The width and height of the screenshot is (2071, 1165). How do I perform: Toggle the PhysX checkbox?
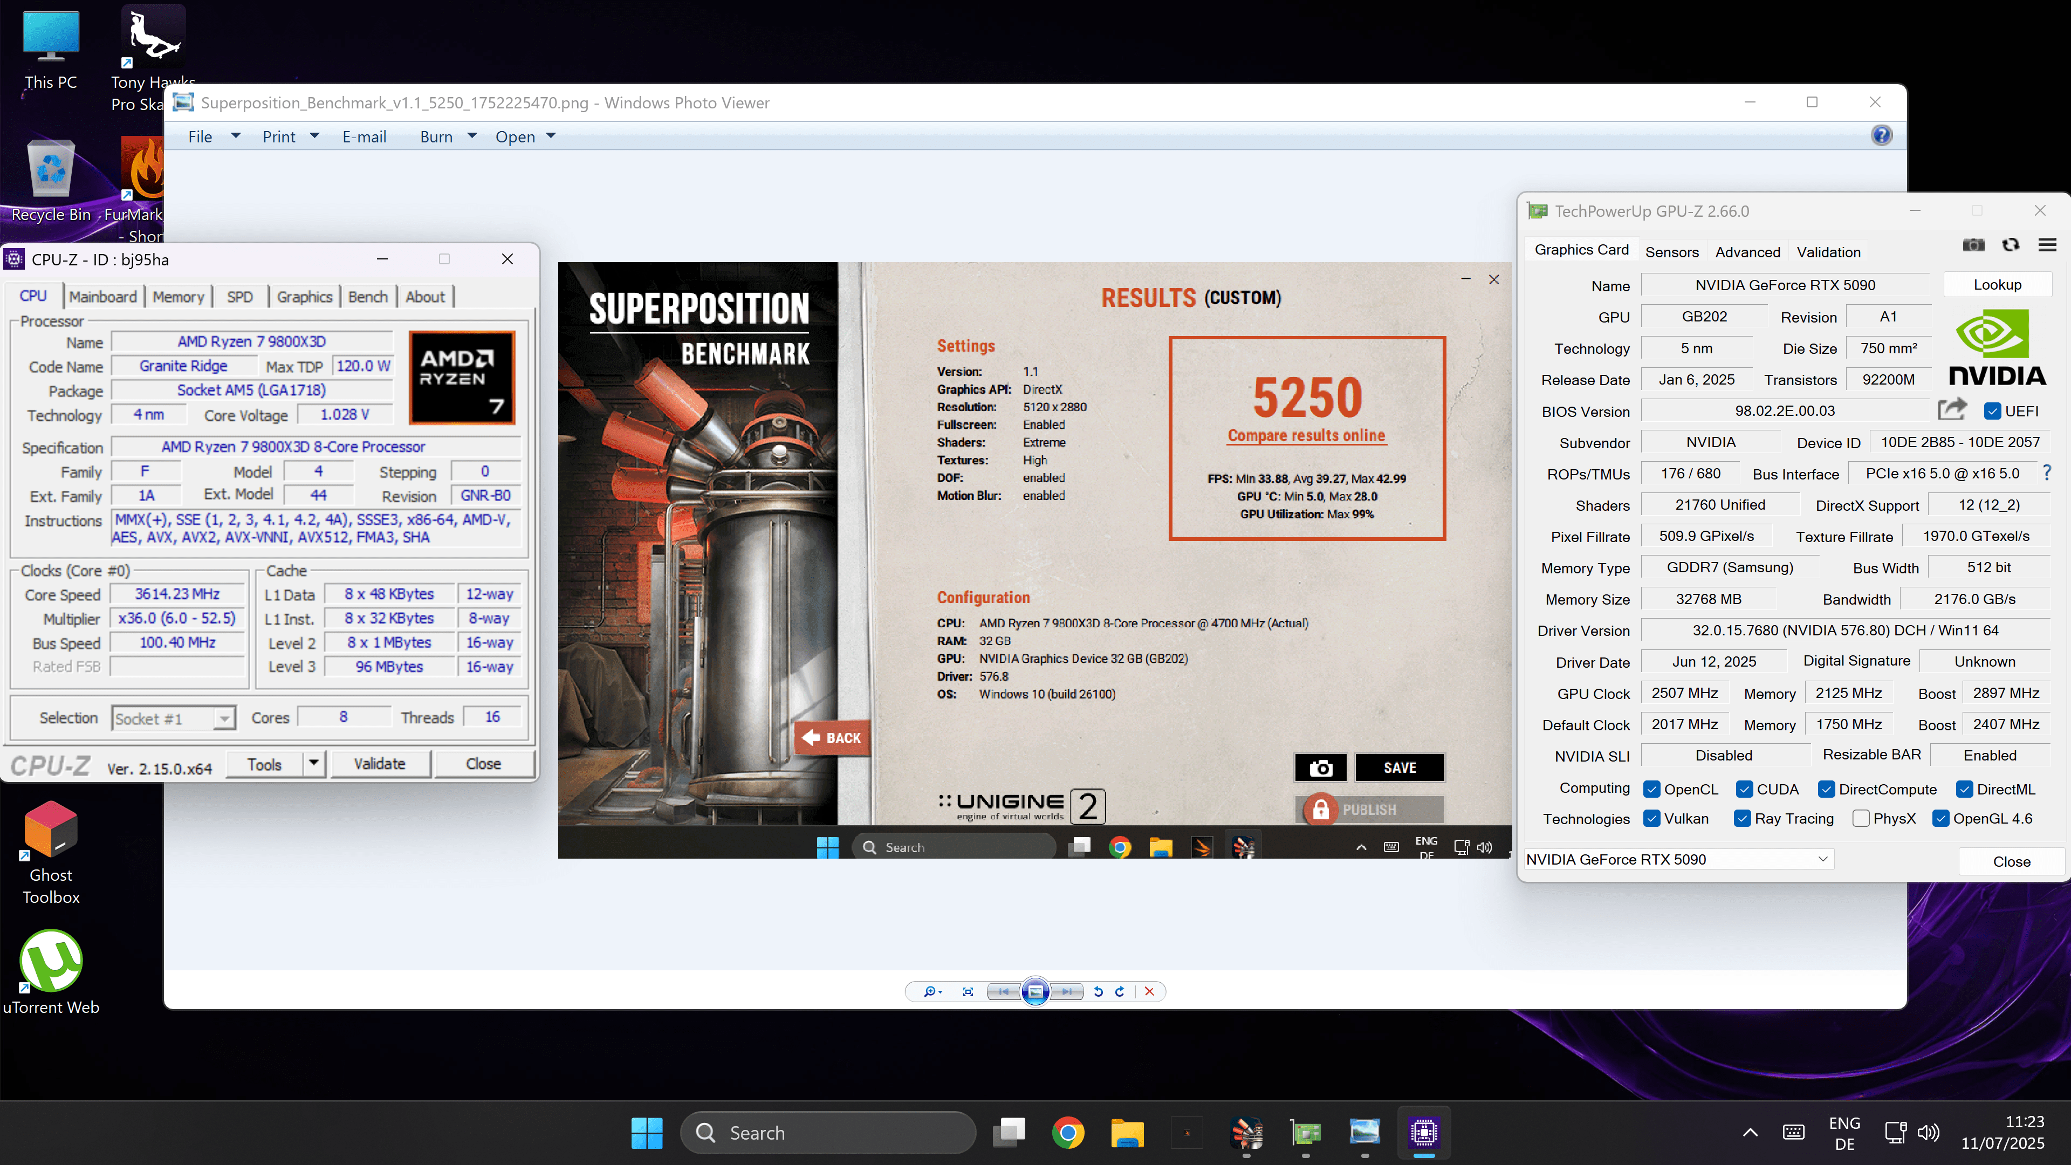coord(1860,819)
